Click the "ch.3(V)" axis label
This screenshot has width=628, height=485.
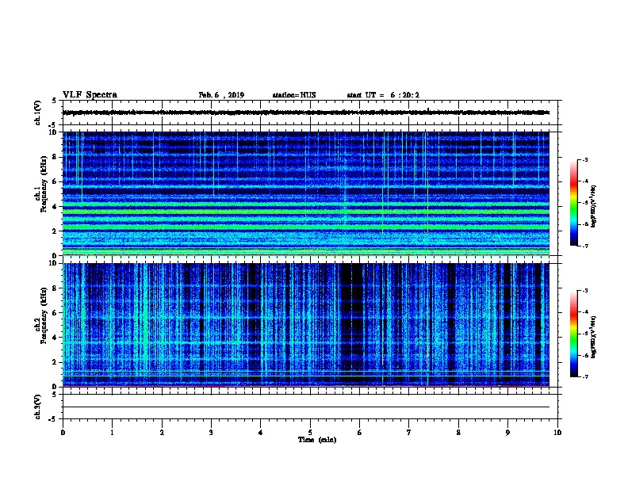38,407
